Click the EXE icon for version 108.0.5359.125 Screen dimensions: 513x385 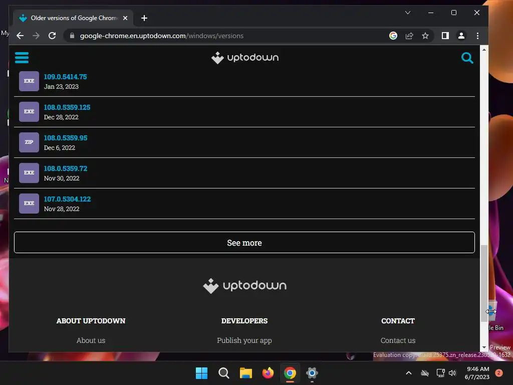[x=29, y=112]
